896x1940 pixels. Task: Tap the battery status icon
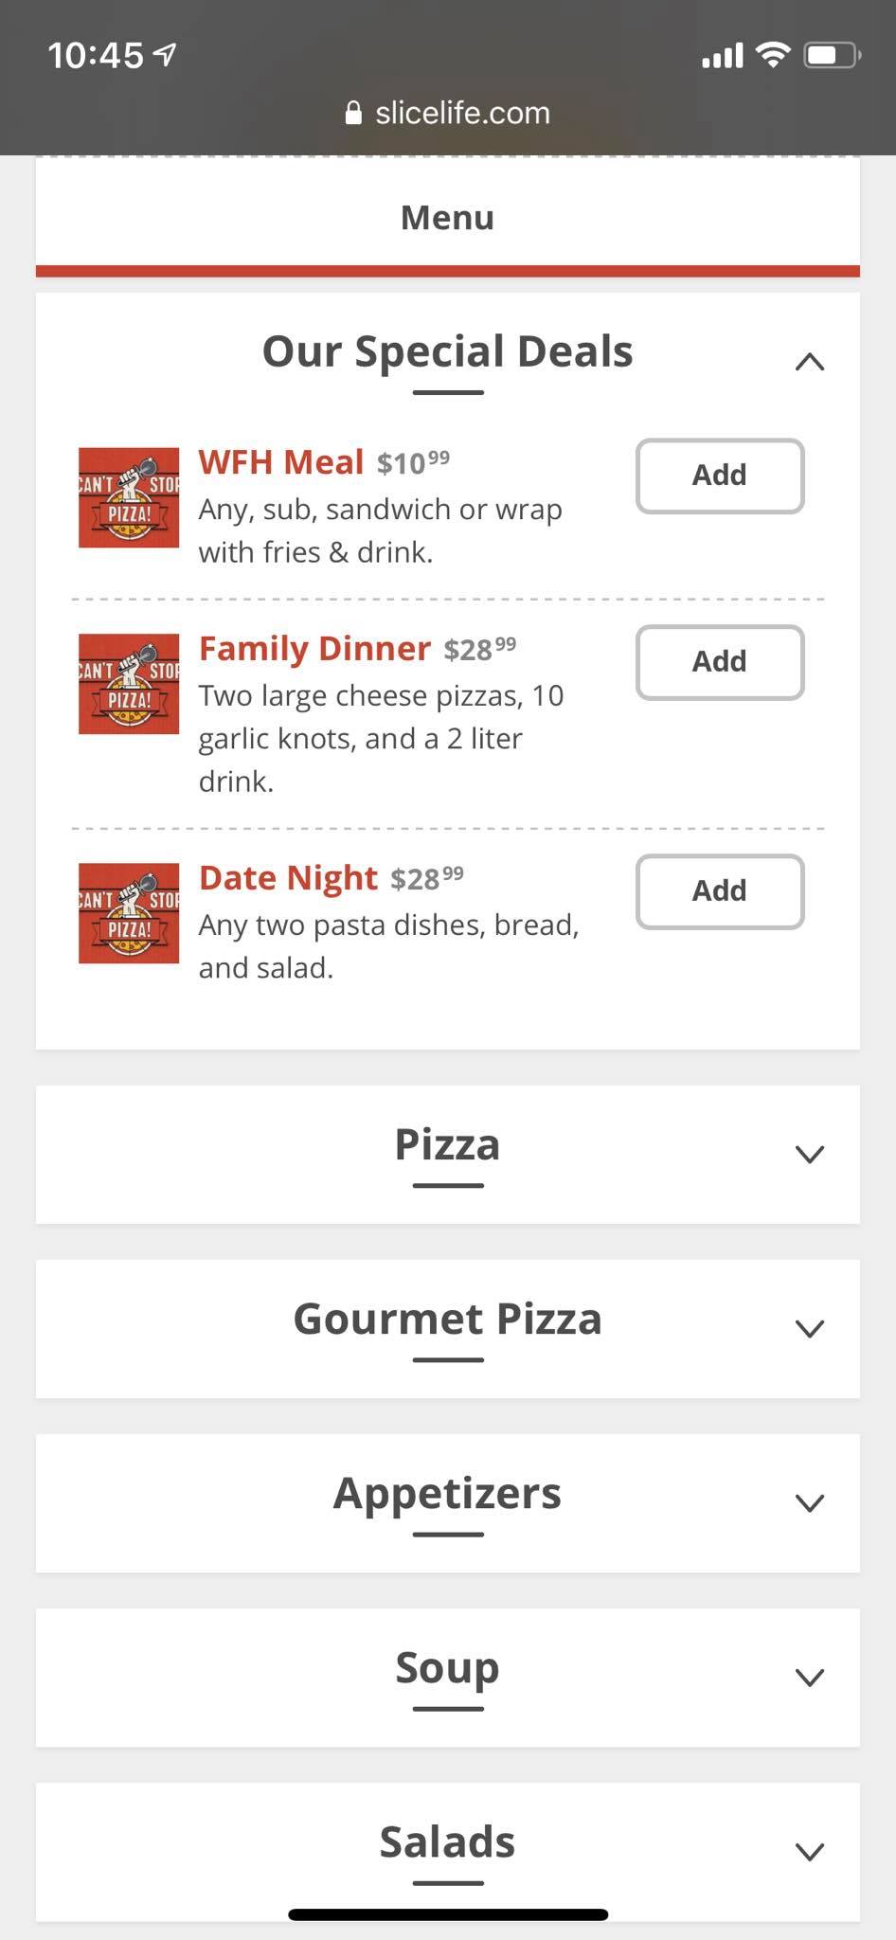click(x=832, y=56)
